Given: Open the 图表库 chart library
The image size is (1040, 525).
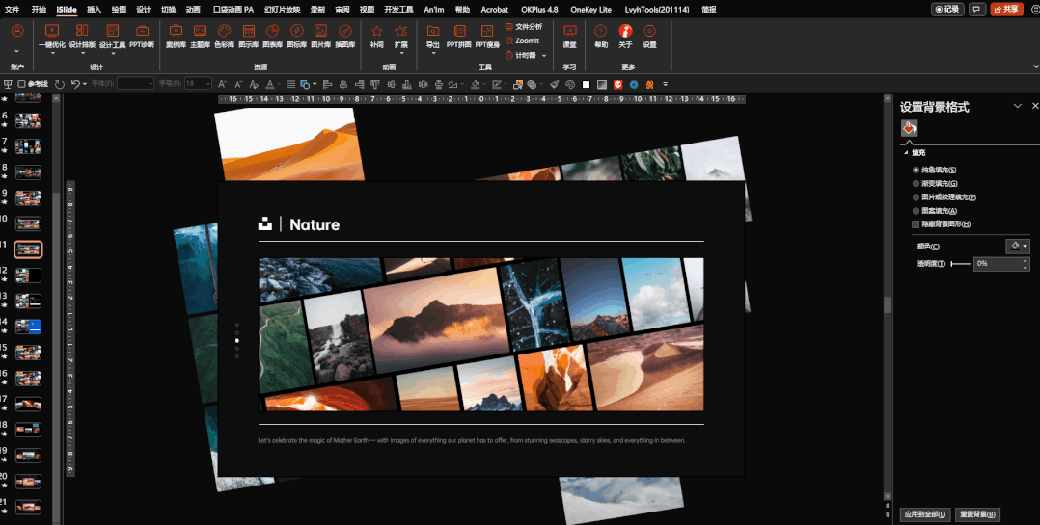Looking at the screenshot, I should (272, 37).
